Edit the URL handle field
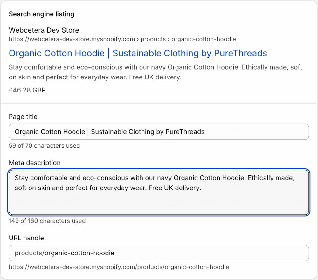318x280 pixels. point(159,253)
